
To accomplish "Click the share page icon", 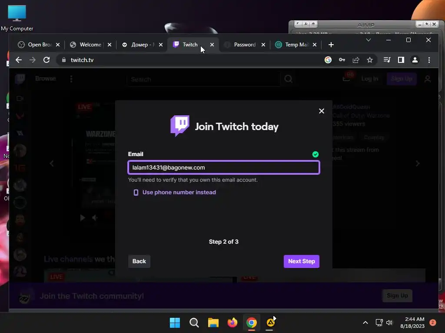I will click(356, 60).
